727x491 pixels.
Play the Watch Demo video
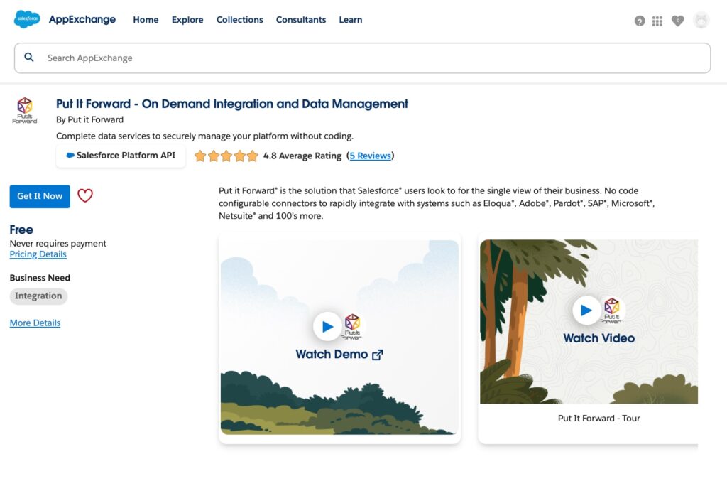(x=327, y=327)
